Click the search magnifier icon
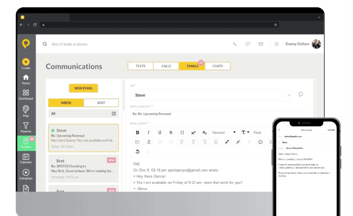This screenshot has width=353, height=216. (x=45, y=44)
